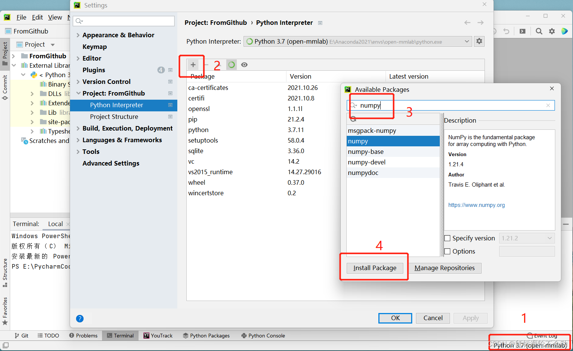Select Advanced Settings
This screenshot has height=351, width=573.
[x=111, y=163]
